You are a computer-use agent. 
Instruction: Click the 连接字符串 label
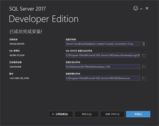71,40
